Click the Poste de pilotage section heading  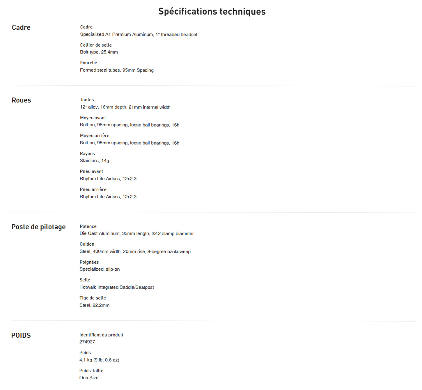(x=38, y=227)
